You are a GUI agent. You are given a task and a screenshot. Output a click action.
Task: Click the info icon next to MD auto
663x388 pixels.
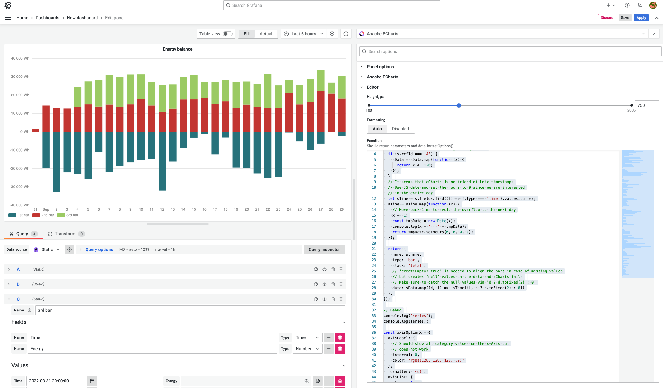pos(69,249)
